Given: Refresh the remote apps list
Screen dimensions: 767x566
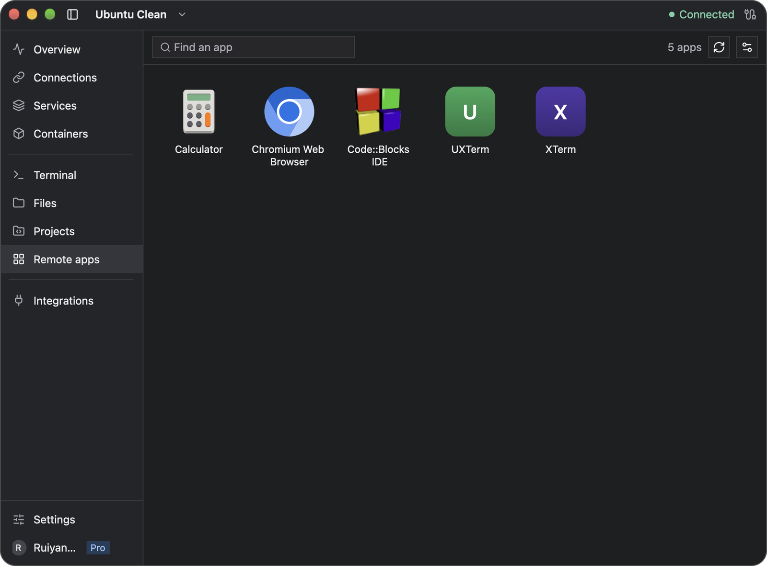Looking at the screenshot, I should pyautogui.click(x=719, y=47).
